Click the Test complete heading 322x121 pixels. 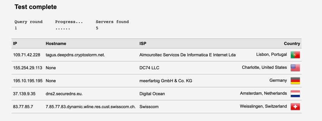(36, 7)
